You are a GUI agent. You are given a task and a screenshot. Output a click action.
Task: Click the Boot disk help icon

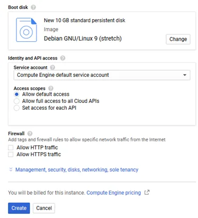33,7
